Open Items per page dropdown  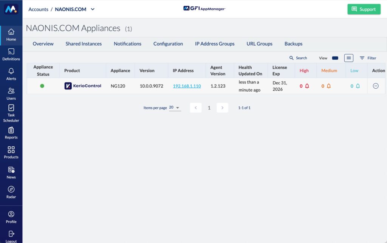click(x=175, y=108)
